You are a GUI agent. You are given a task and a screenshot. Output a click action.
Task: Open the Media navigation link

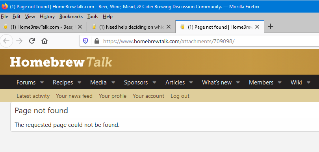pos(98,82)
